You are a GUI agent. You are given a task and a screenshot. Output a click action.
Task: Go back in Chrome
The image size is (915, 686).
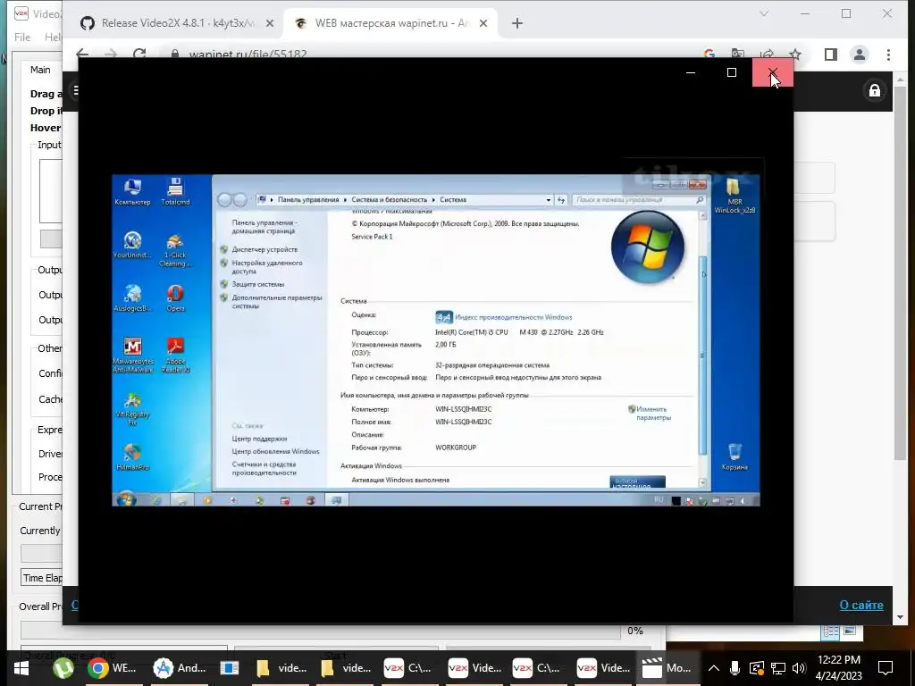point(82,54)
